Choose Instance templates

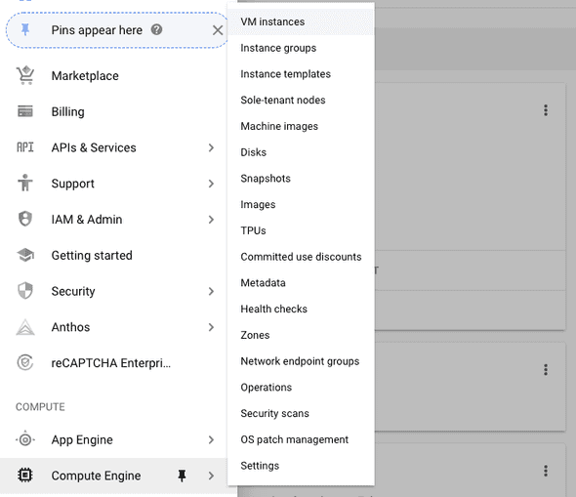301,74
